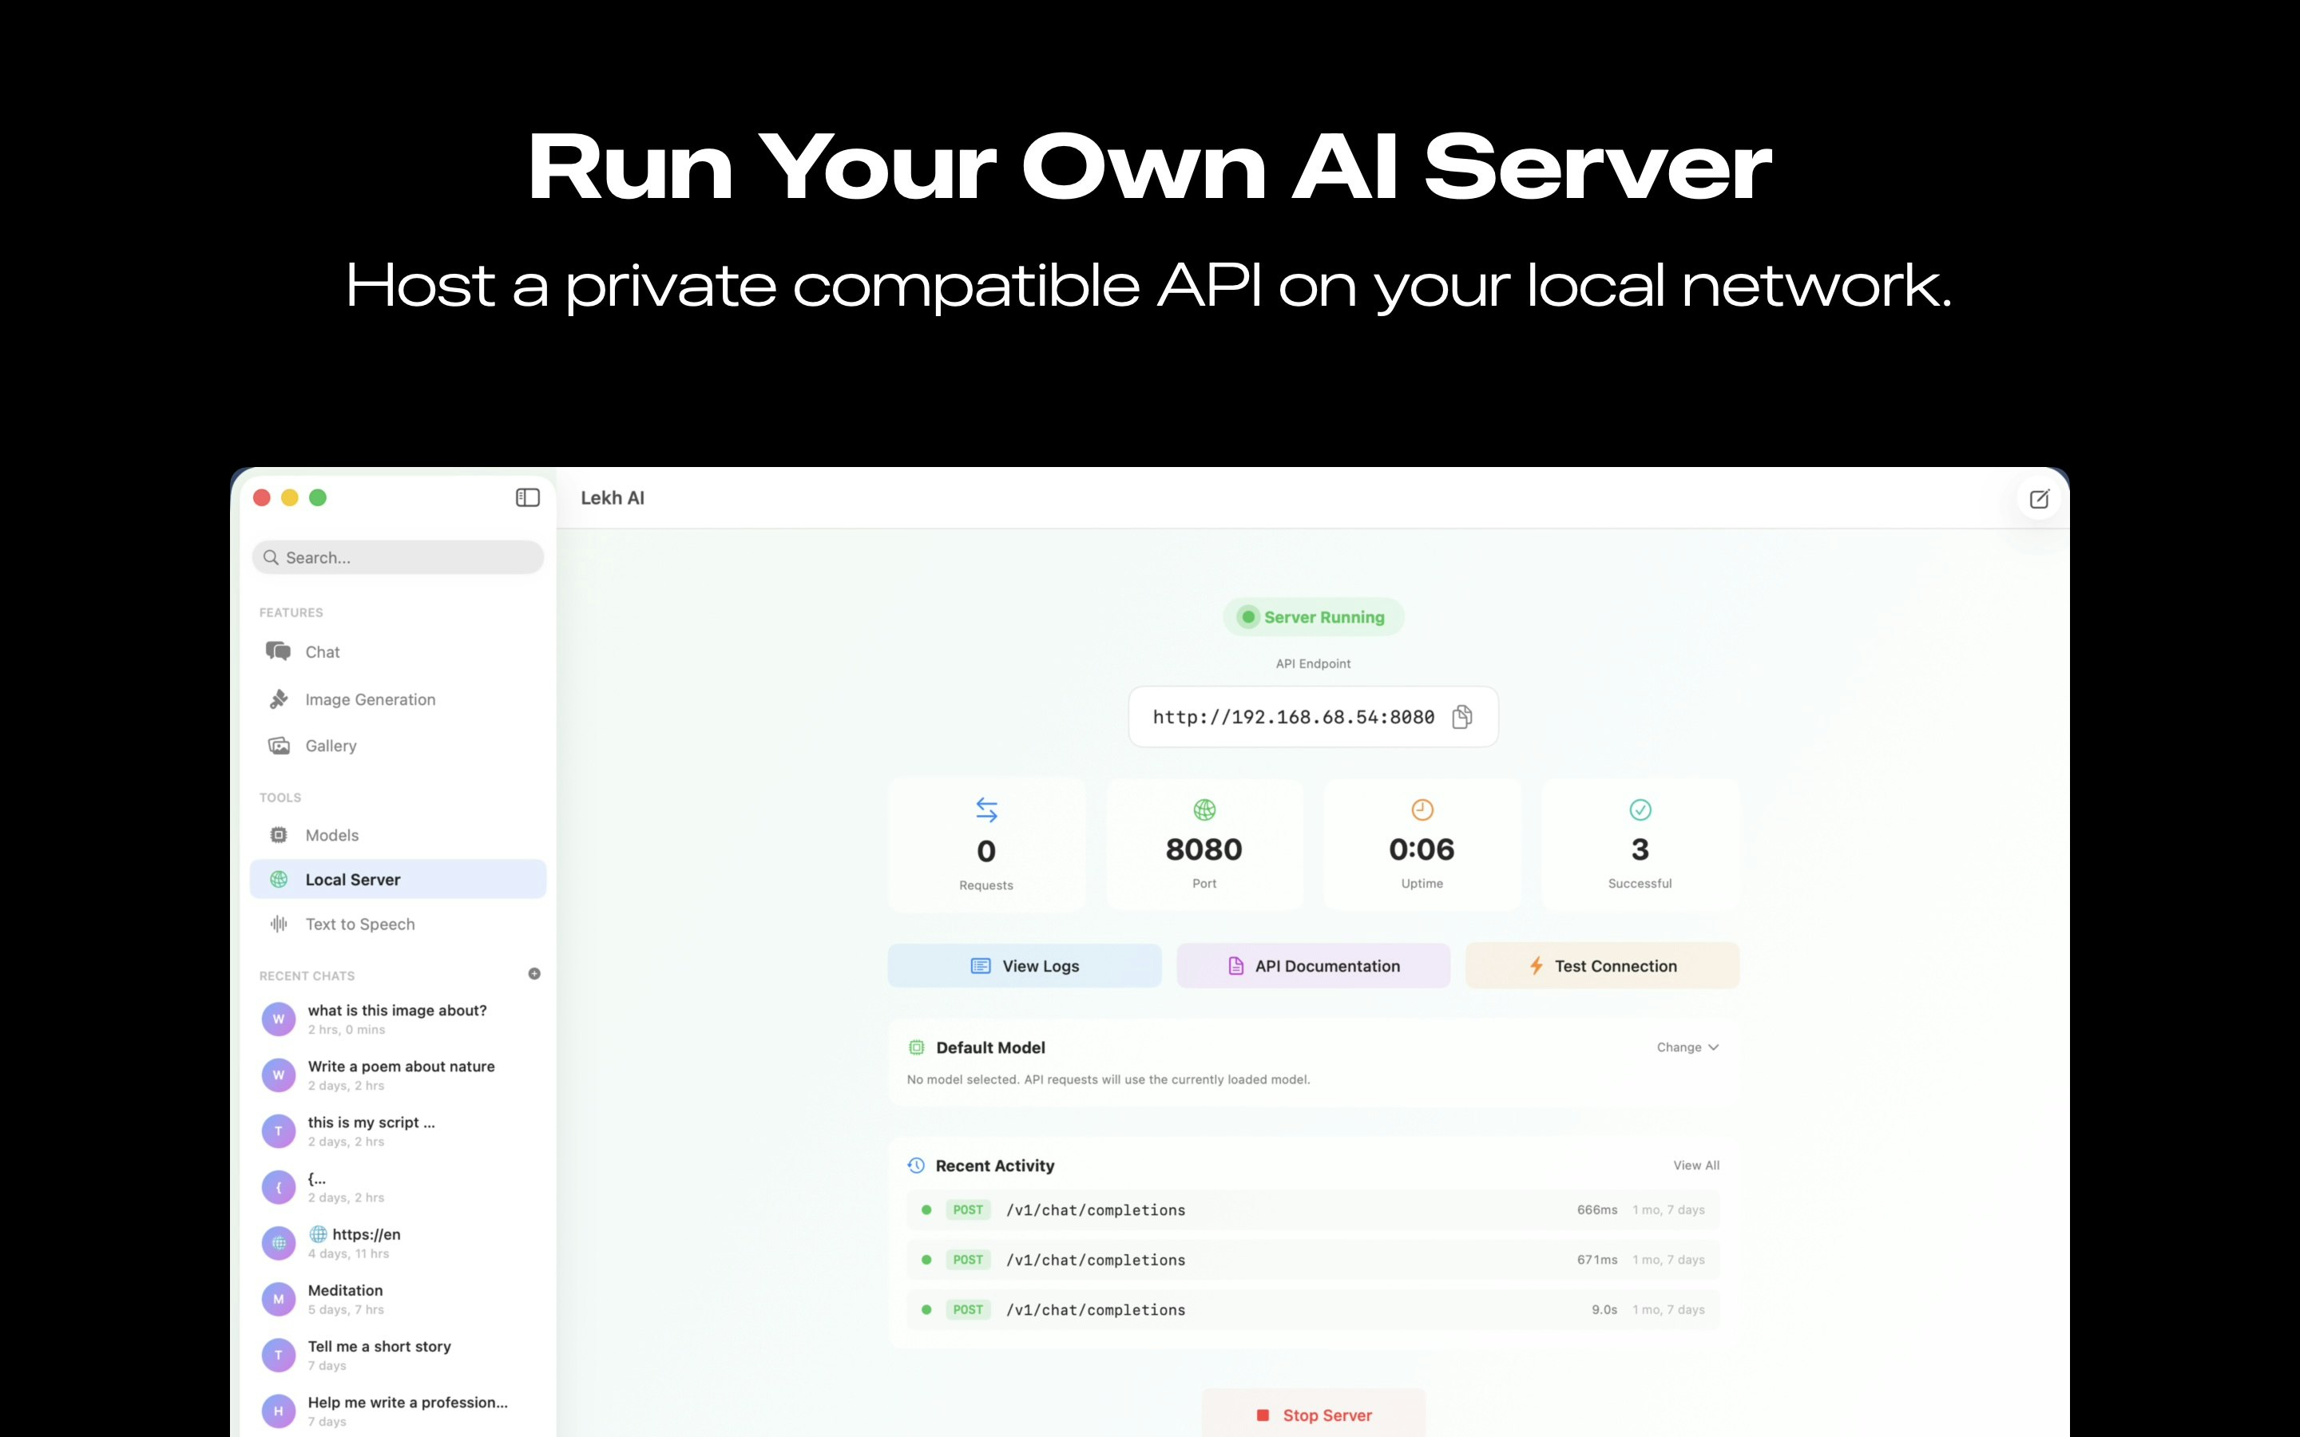Start a new chat via compose icon
The image size is (2300, 1437).
click(2039, 499)
